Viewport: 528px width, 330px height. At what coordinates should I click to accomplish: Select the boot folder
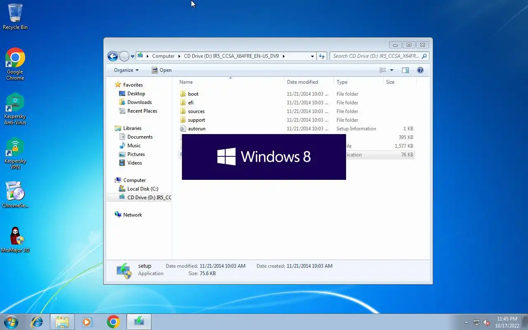point(193,94)
